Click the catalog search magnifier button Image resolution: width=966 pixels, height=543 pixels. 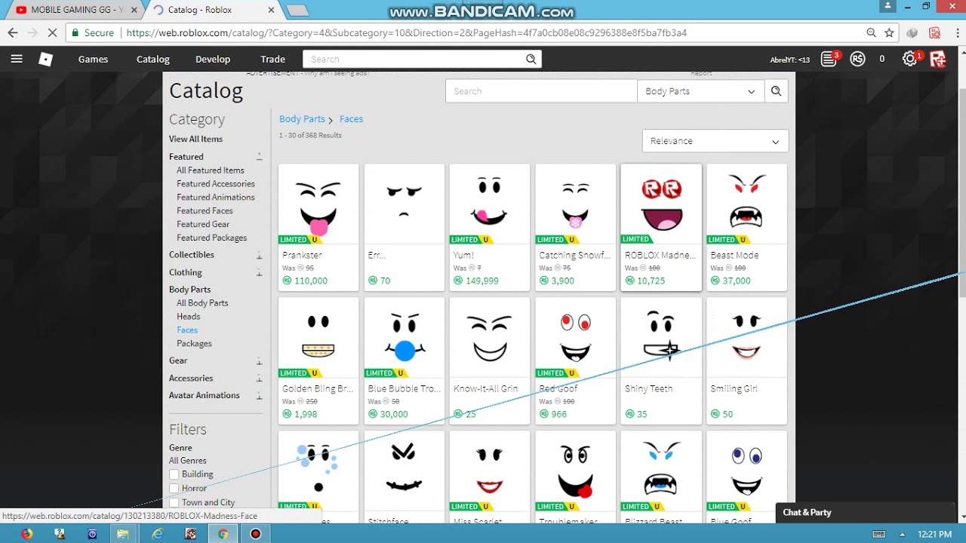click(x=776, y=91)
